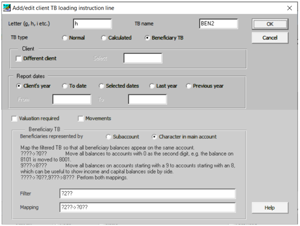The width and height of the screenshot is (300, 226).
Task: Choose Client's year report dates
Action: (34, 86)
